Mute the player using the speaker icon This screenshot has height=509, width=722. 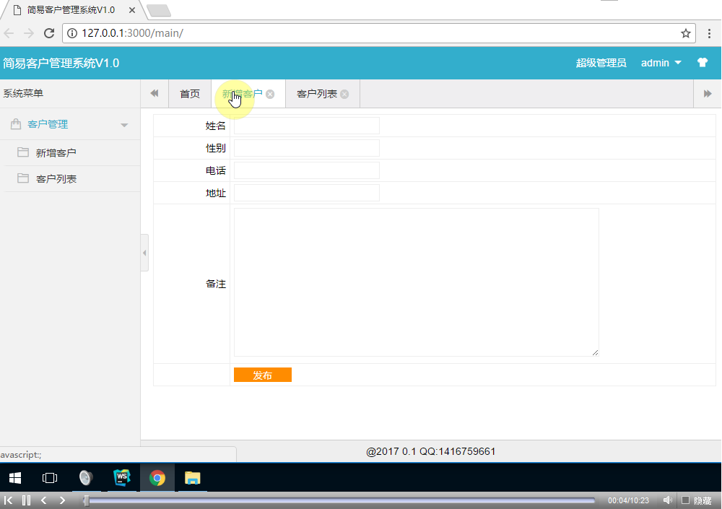667,500
